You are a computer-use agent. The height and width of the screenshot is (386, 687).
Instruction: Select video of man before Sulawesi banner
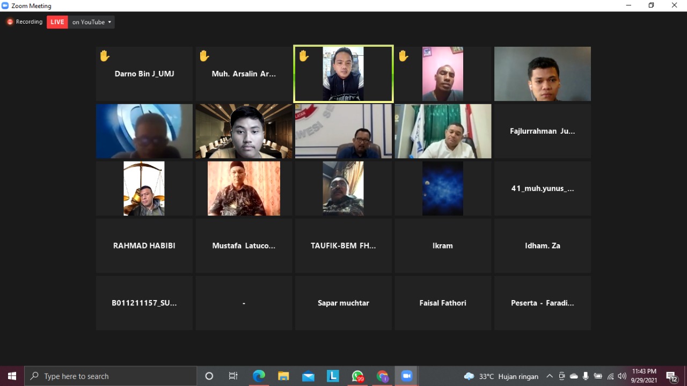pyautogui.click(x=343, y=131)
